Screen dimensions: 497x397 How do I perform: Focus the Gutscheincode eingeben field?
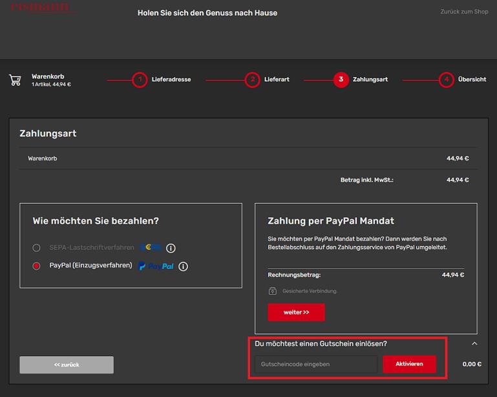click(316, 364)
